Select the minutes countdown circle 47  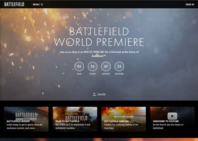tap(106, 66)
